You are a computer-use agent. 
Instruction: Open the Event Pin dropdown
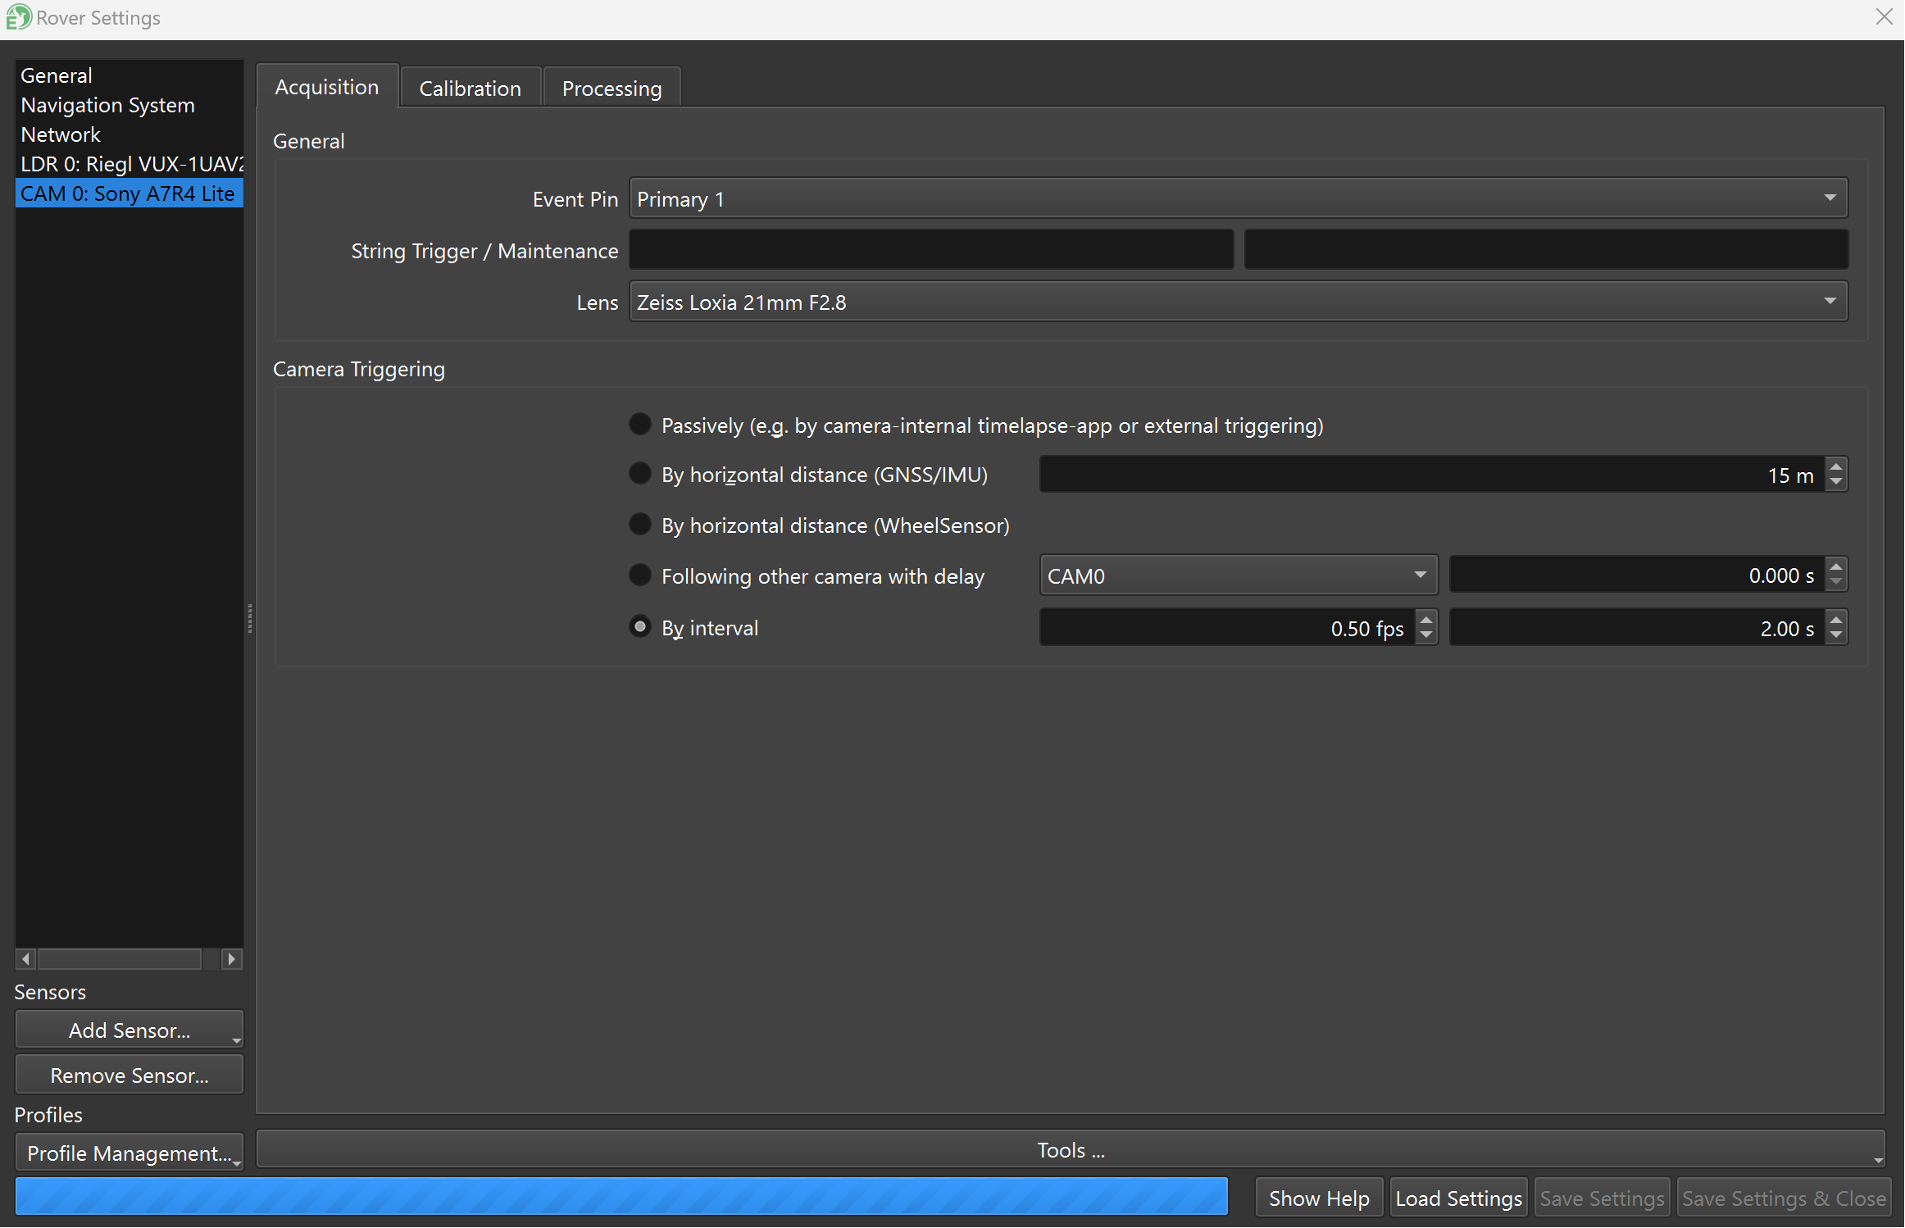[1238, 198]
